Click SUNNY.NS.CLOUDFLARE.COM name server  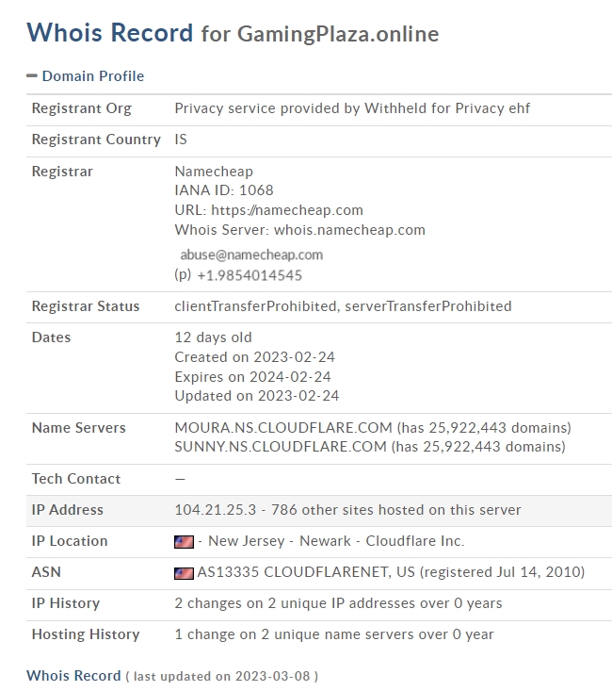click(x=281, y=447)
